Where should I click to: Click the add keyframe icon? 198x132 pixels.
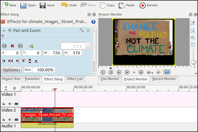tap(31, 46)
